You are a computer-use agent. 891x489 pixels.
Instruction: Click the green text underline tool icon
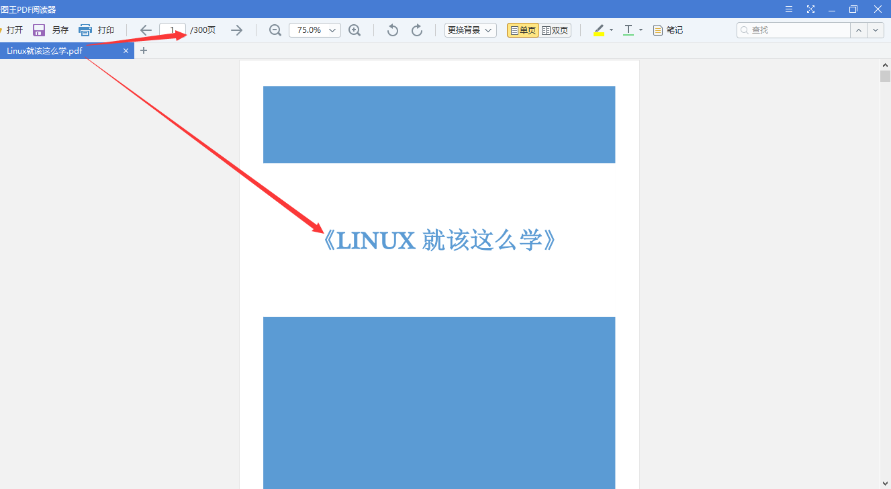point(628,30)
